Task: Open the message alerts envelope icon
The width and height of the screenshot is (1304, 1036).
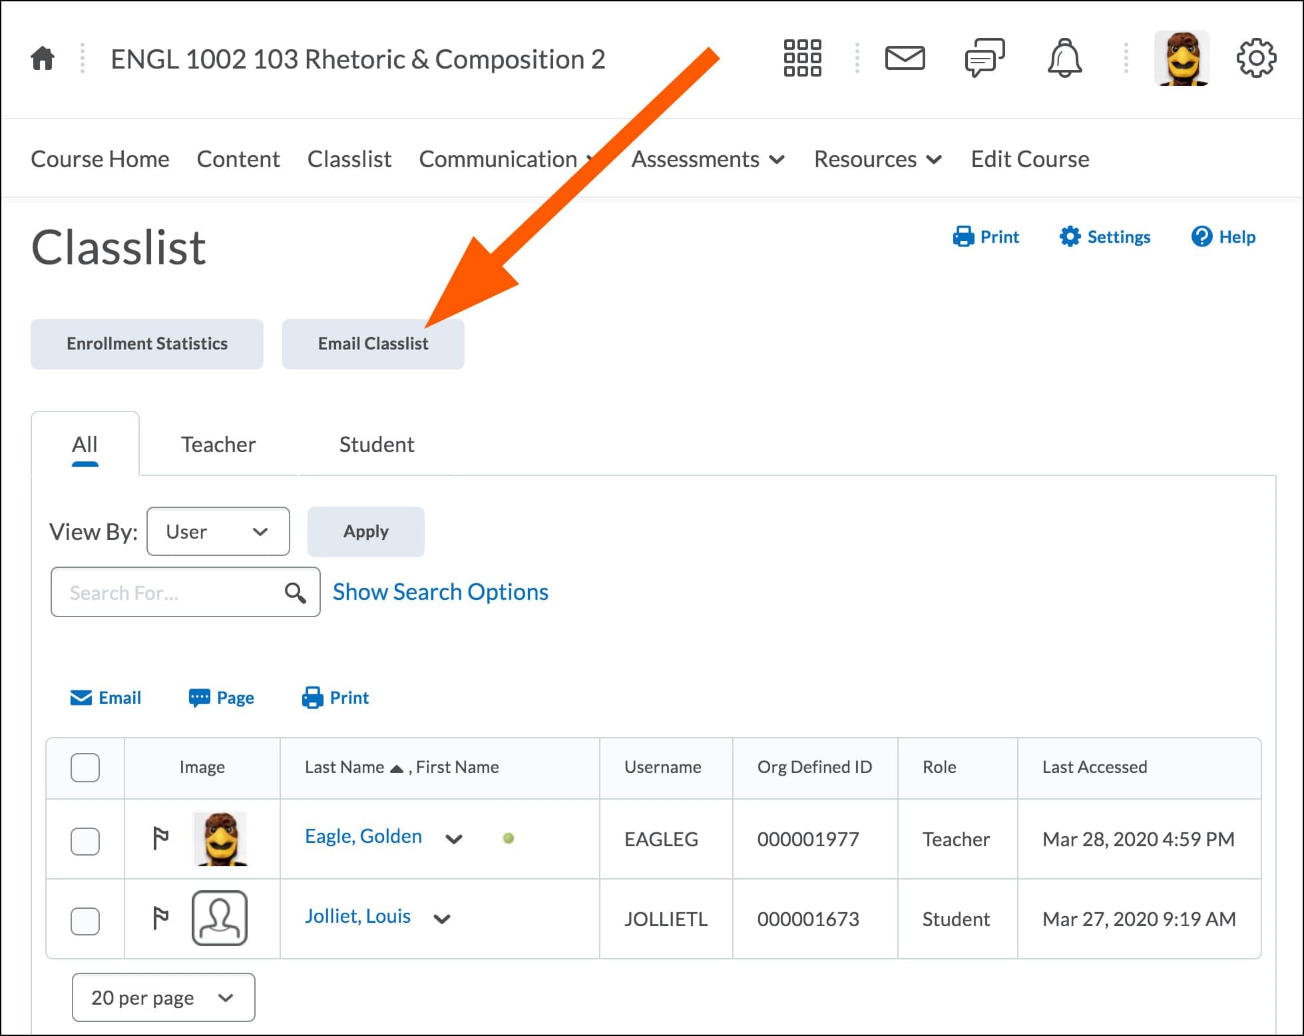Action: [905, 59]
